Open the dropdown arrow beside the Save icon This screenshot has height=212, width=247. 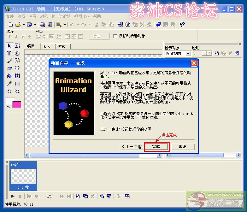coord(35,25)
